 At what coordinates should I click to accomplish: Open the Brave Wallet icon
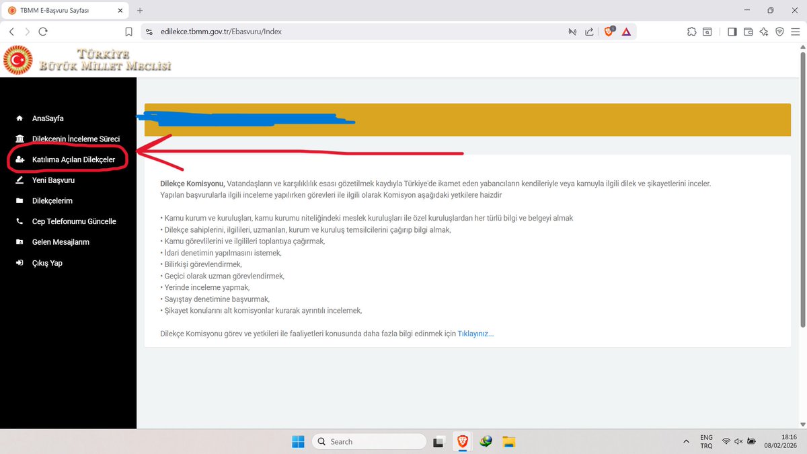[x=748, y=32]
